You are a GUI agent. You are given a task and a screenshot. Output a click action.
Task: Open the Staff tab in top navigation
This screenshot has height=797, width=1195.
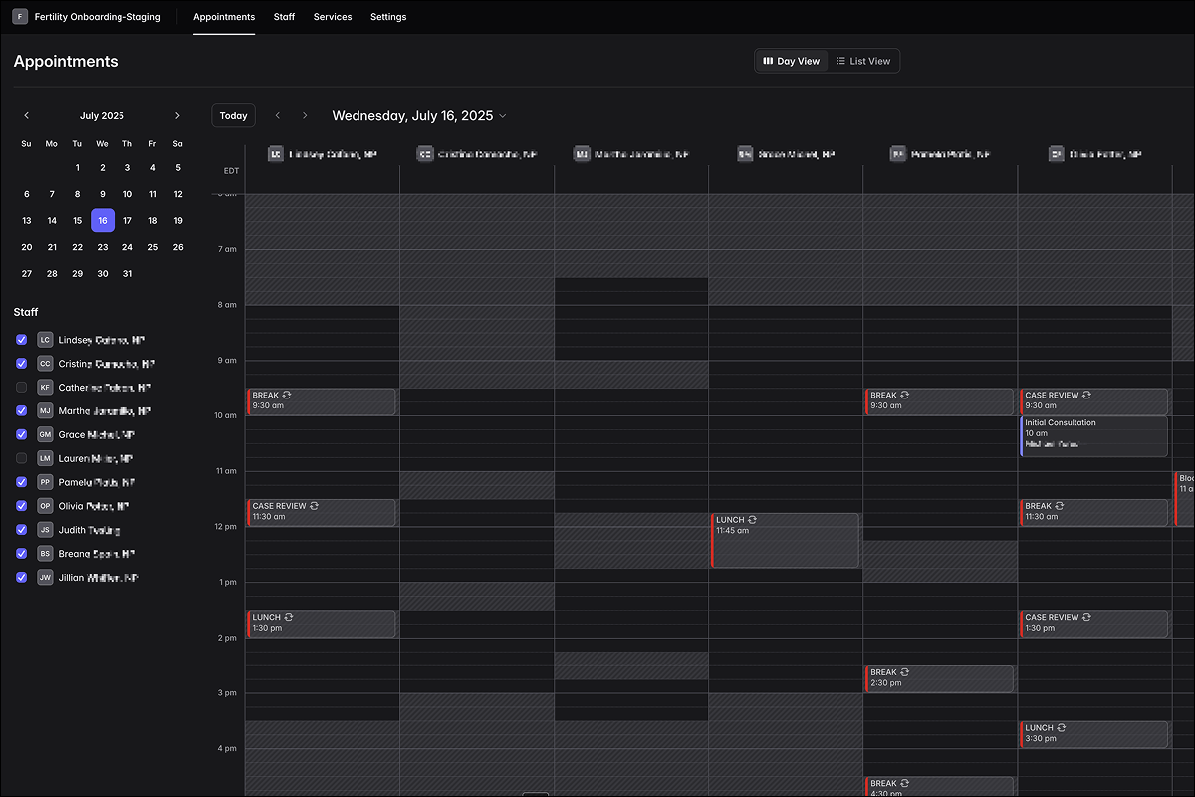click(x=284, y=17)
